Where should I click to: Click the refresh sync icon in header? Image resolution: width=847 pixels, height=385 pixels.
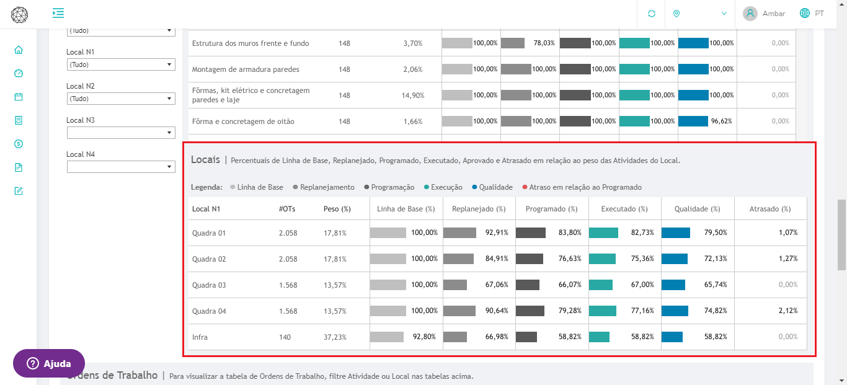coord(651,14)
